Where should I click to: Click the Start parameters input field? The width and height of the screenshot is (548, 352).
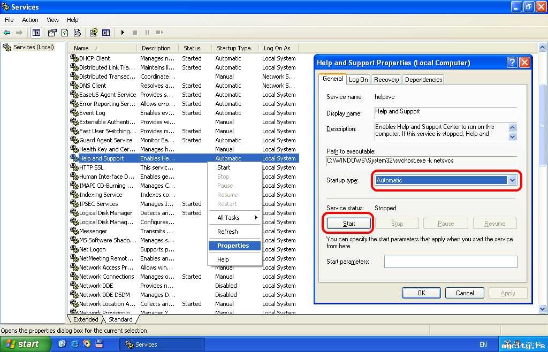coord(450,262)
